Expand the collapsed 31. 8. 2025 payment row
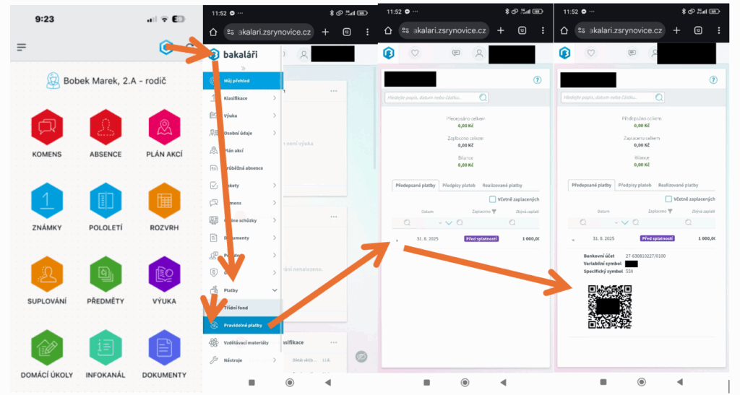This screenshot has width=740, height=395. point(397,238)
